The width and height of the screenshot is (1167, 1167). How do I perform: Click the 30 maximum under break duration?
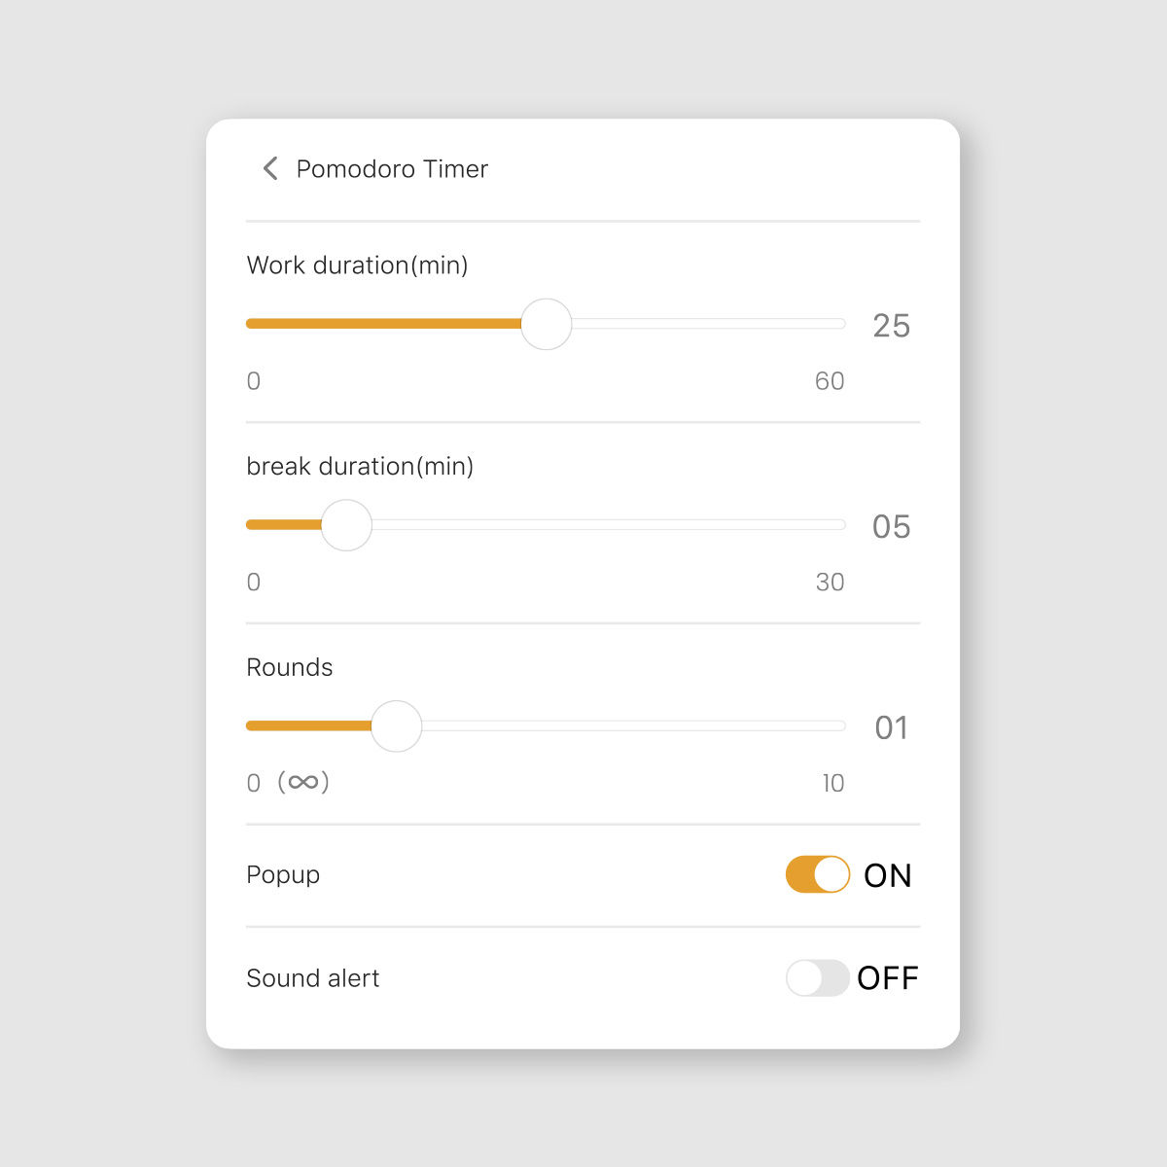(831, 583)
